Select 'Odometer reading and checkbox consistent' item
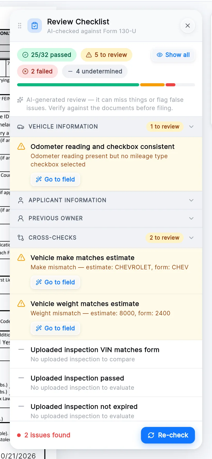Viewport: 212px width, 459px height. pyautogui.click(x=106, y=164)
